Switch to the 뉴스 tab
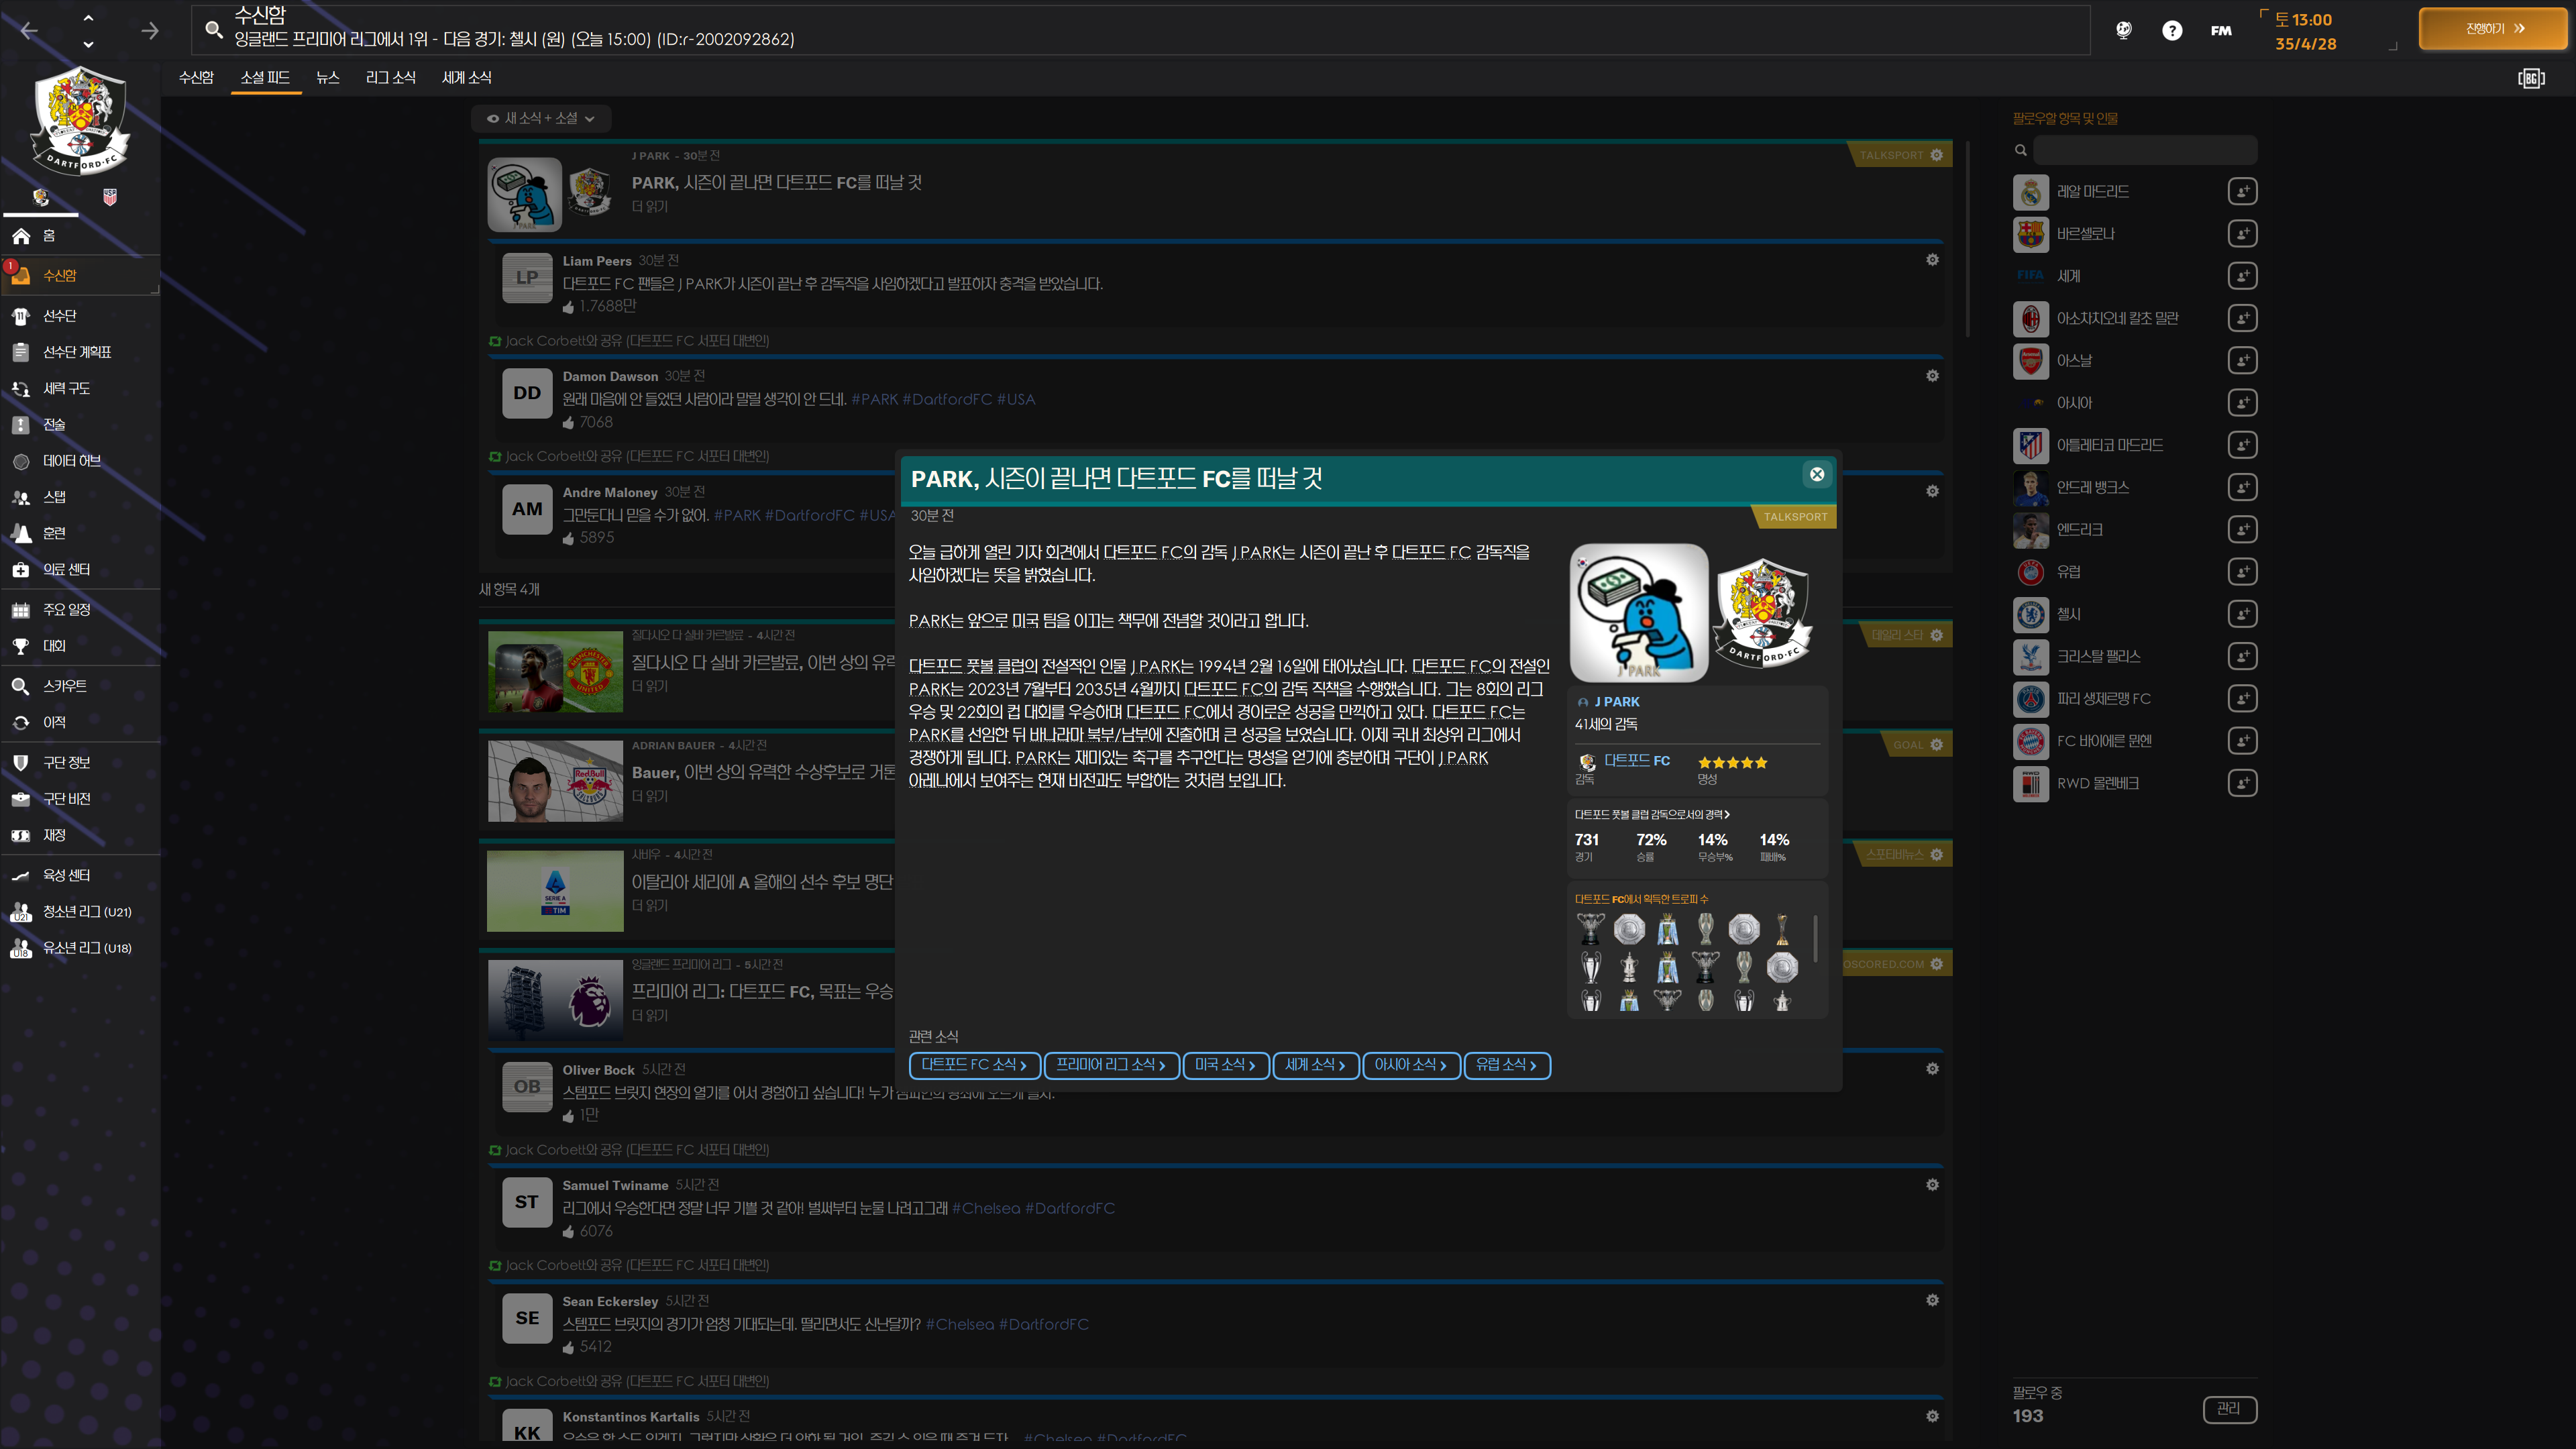Image resolution: width=2576 pixels, height=1449 pixels. pyautogui.click(x=328, y=77)
